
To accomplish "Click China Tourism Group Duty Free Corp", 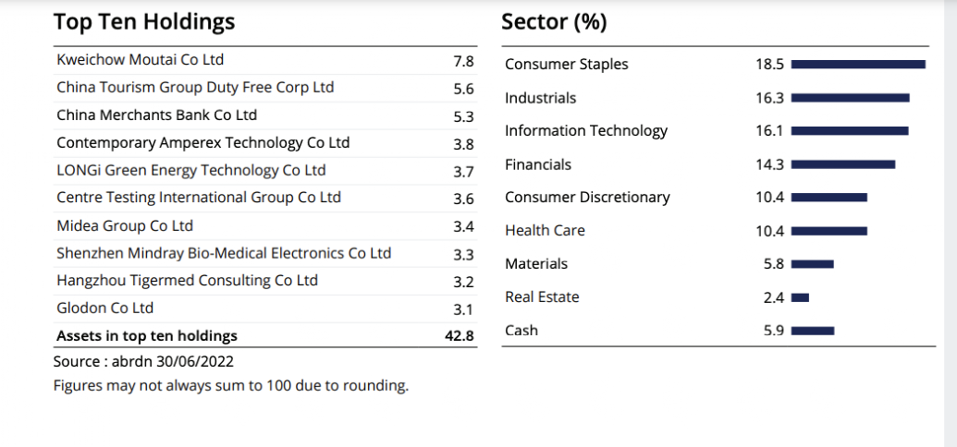I will [x=195, y=88].
